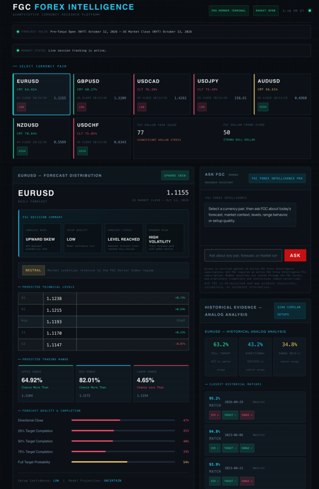This screenshot has height=489, width=319.
Task: Click the MID RANGE 82.01% card
Action: coord(103,383)
